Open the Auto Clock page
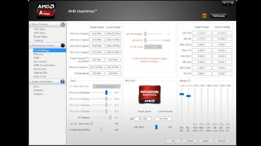The height and width of the screenshot is (146, 261). coord(40,77)
